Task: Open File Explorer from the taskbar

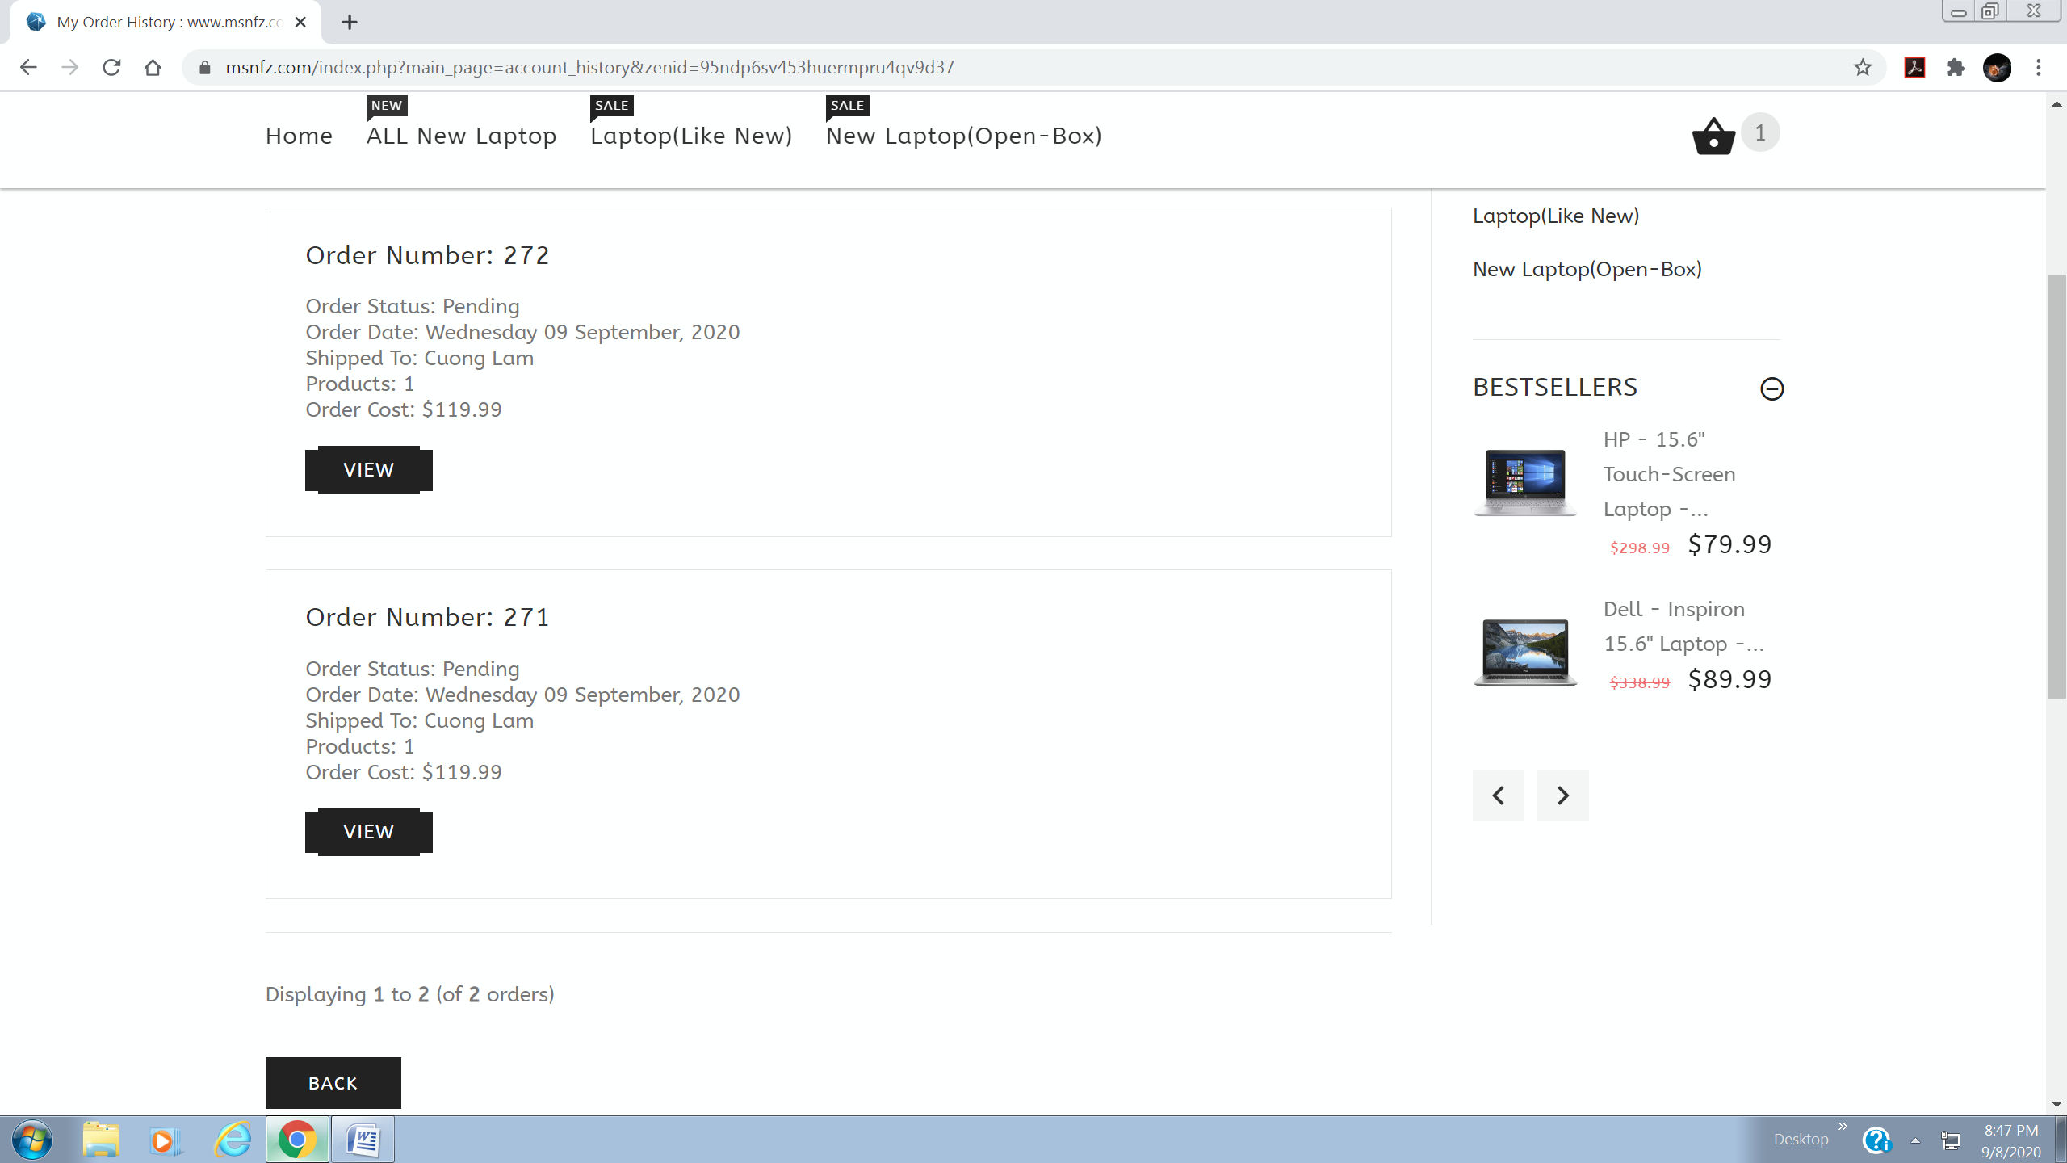Action: pos(101,1140)
